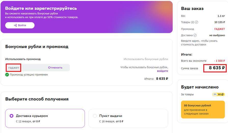Screen dimensions: 228x133
Task: Click the promo code input field
Action: coord(14,68)
